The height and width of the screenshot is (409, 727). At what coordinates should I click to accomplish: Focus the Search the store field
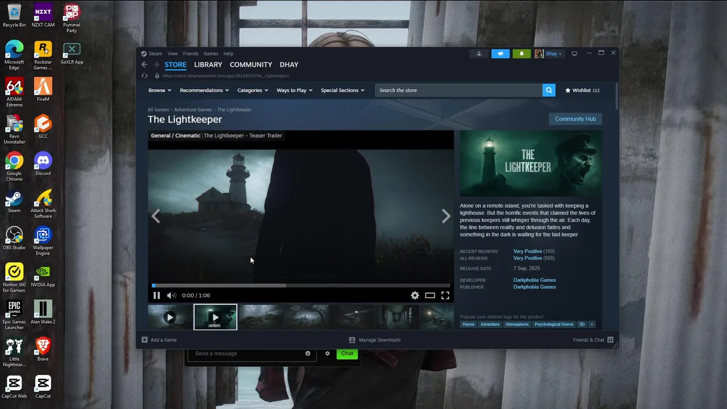458,90
